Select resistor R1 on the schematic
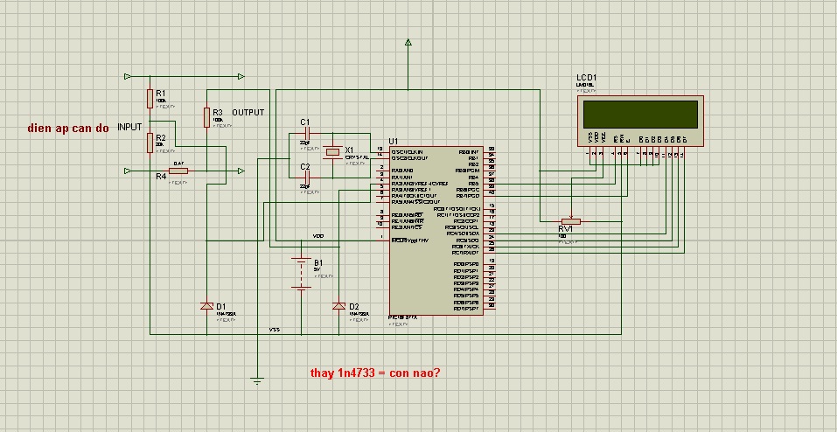 (150, 96)
